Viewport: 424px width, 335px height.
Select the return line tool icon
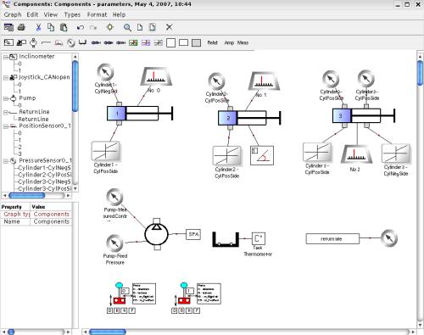46,43
